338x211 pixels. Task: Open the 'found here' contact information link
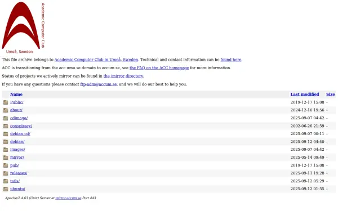[231, 60]
